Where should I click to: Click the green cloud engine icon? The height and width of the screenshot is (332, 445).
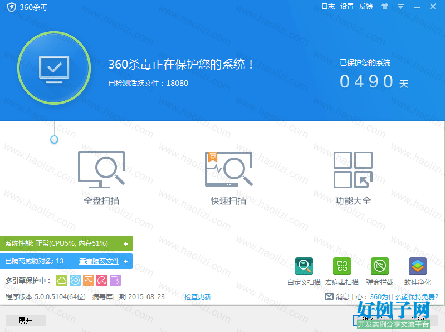pos(62,280)
